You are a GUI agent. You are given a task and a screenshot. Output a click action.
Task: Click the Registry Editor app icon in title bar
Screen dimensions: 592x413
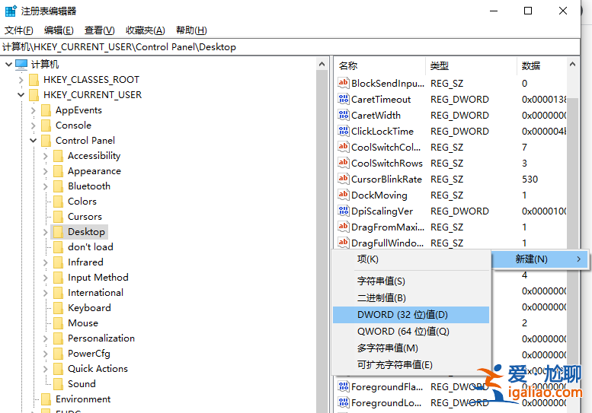[x=11, y=11]
